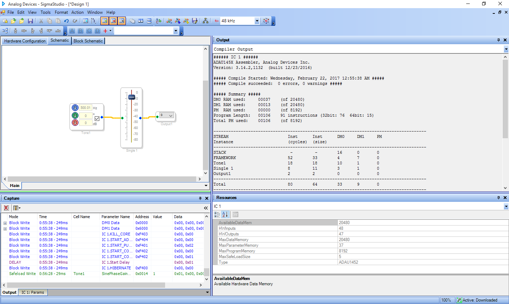Click the red plus add icon
509x304 pixels.
[105, 31]
